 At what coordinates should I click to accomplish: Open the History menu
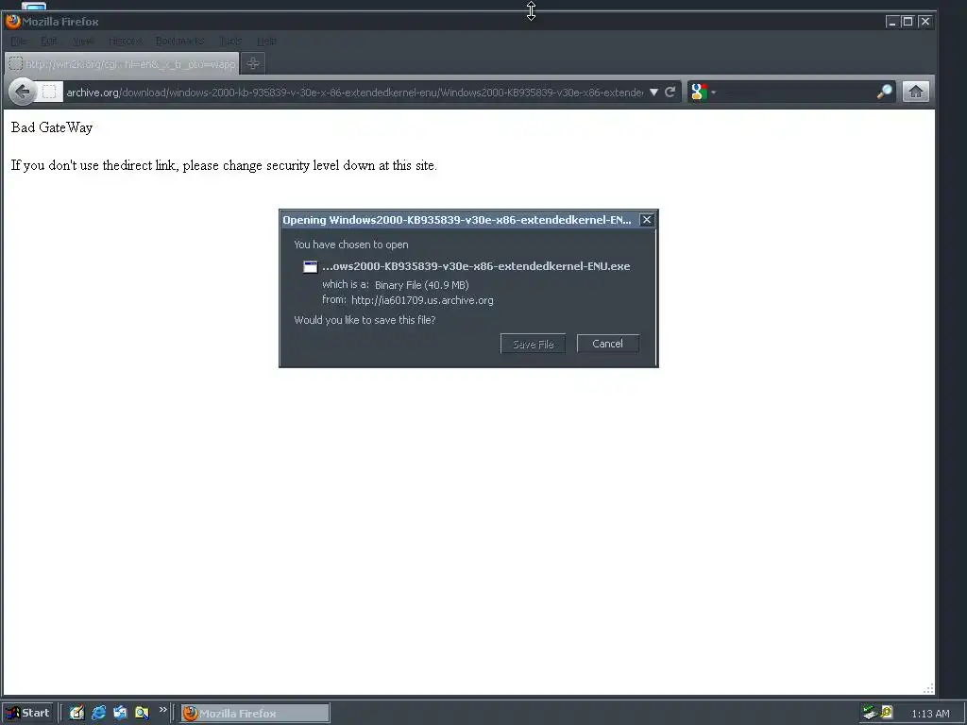click(x=126, y=41)
